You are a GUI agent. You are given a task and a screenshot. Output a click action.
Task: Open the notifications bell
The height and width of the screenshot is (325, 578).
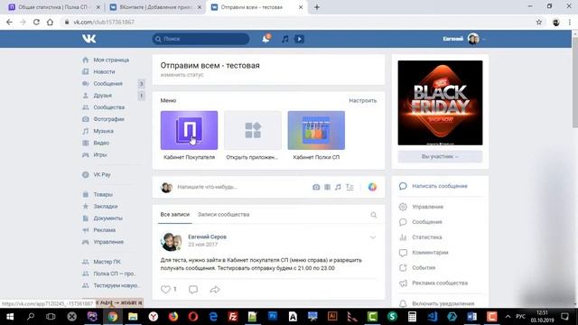(x=266, y=39)
